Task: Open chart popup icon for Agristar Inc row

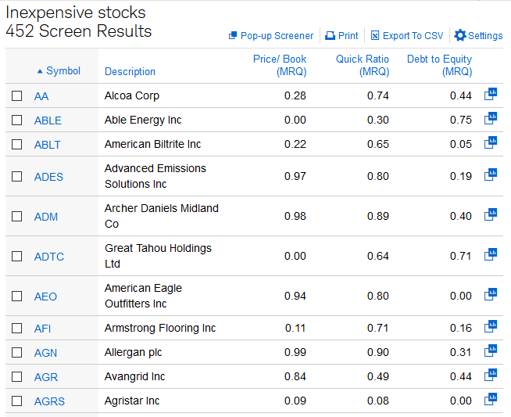Action: click(x=491, y=399)
